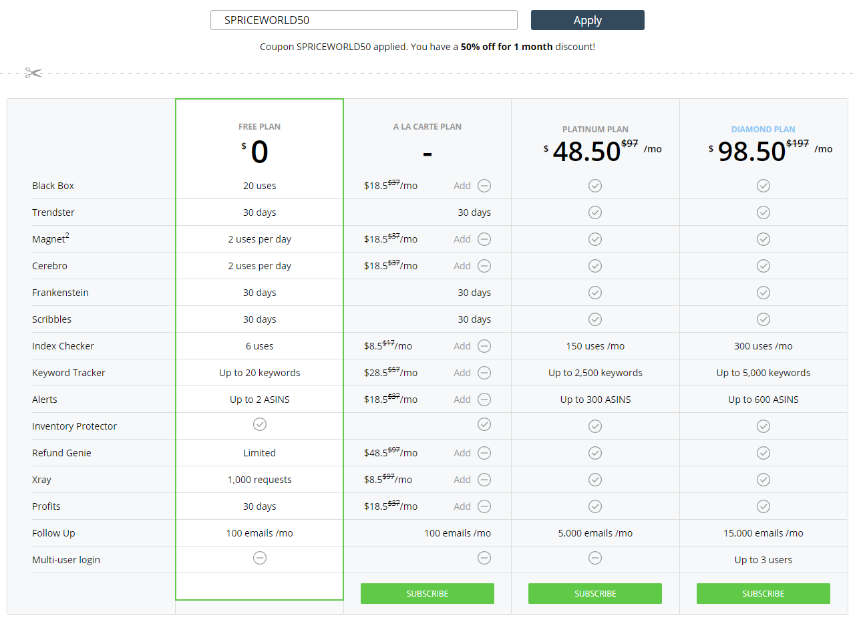855x620 pixels.
Task: Subscribe to the Platinum plan
Action: (x=595, y=593)
